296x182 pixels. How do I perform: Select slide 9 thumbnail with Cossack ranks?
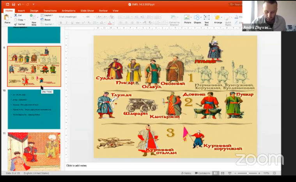point(34,66)
